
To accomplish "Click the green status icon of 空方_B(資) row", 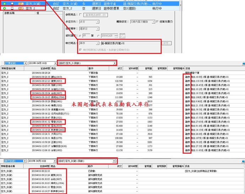I will coord(4,2).
